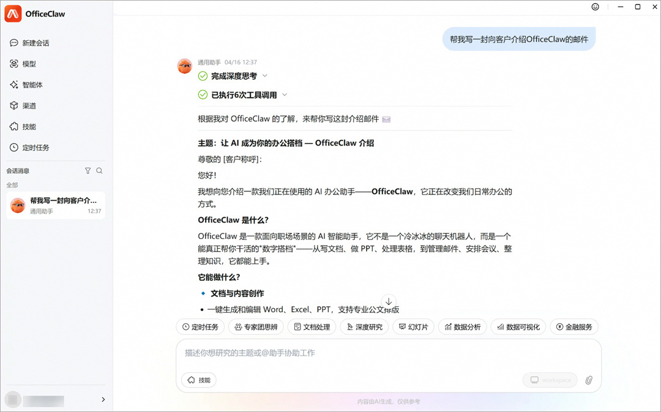Image resolution: width=661 pixels, height=412 pixels.
Task: Click the heading OfficeClaw 是什么?
Action: click(x=233, y=220)
